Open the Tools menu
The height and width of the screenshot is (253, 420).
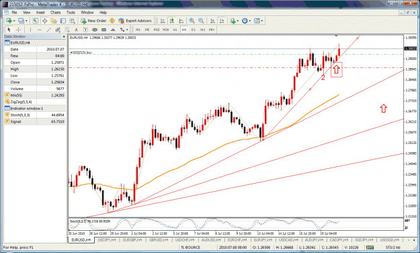coord(71,12)
